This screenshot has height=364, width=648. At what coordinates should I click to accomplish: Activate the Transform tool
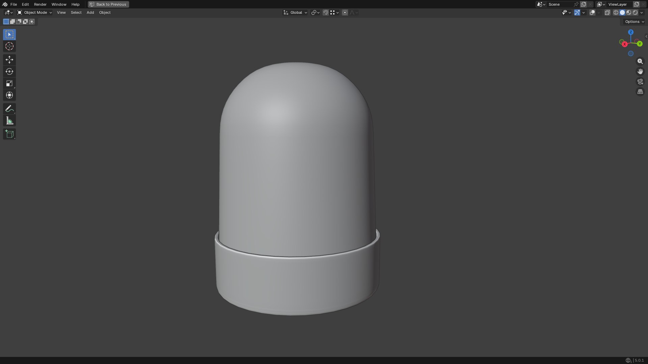[x=9, y=95]
